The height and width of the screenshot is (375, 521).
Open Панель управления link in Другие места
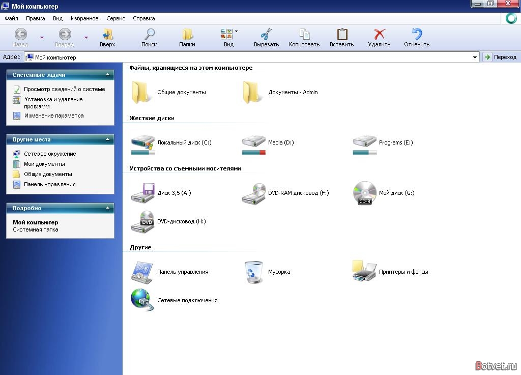49,184
